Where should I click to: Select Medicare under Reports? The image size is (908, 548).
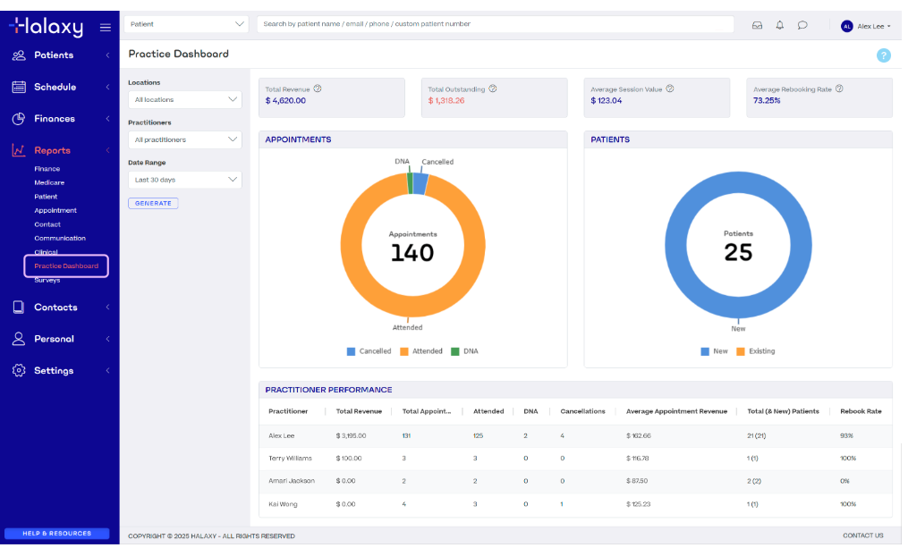point(49,182)
